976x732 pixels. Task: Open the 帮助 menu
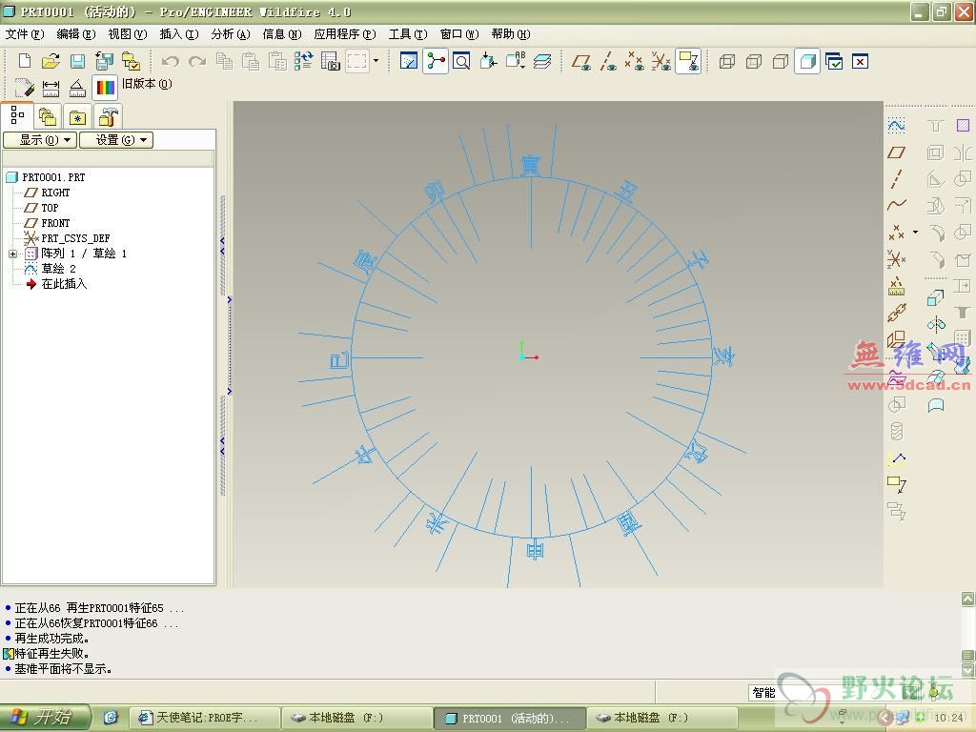(511, 34)
